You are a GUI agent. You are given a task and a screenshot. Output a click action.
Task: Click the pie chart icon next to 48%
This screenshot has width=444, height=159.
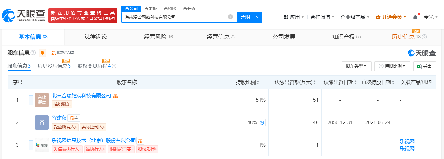262,123
